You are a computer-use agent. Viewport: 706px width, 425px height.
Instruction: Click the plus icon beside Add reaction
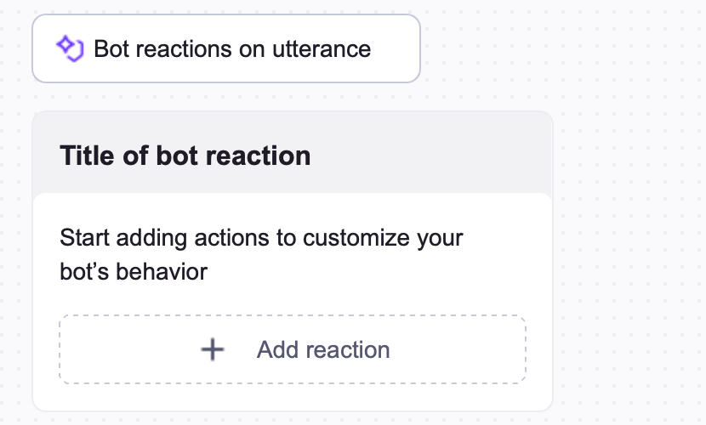pyautogui.click(x=213, y=349)
